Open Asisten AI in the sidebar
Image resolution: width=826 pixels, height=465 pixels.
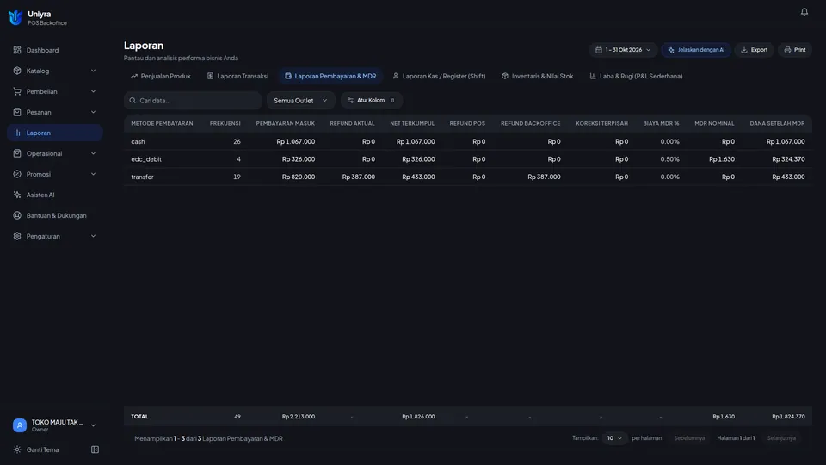[x=55, y=195]
